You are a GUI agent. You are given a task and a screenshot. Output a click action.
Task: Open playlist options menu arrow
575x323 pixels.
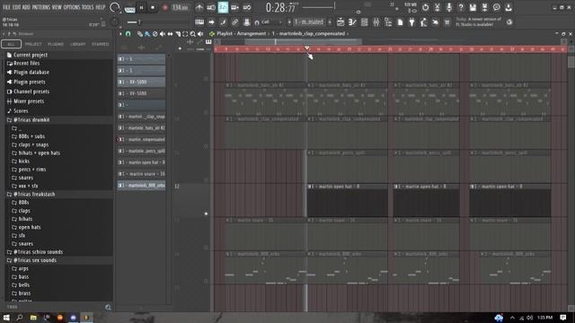pos(120,34)
